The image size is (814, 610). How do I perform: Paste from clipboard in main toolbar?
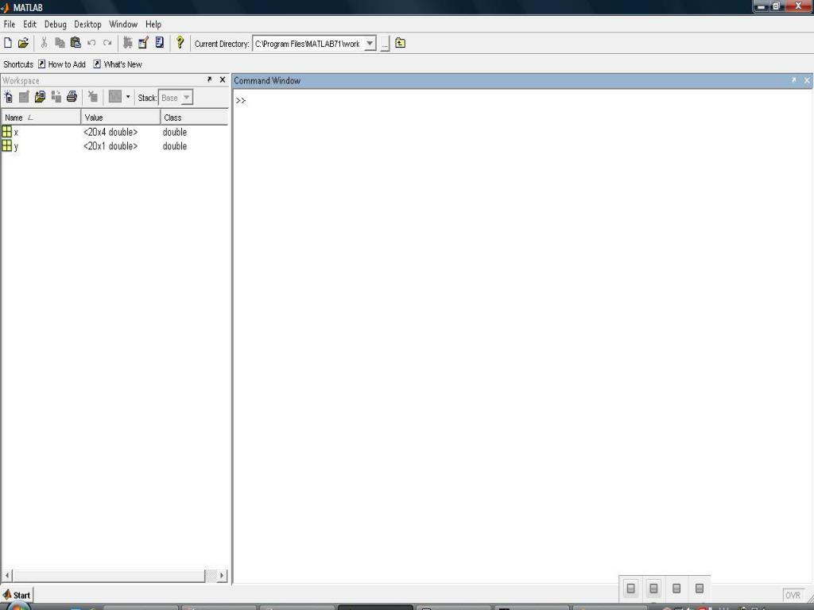click(x=76, y=43)
